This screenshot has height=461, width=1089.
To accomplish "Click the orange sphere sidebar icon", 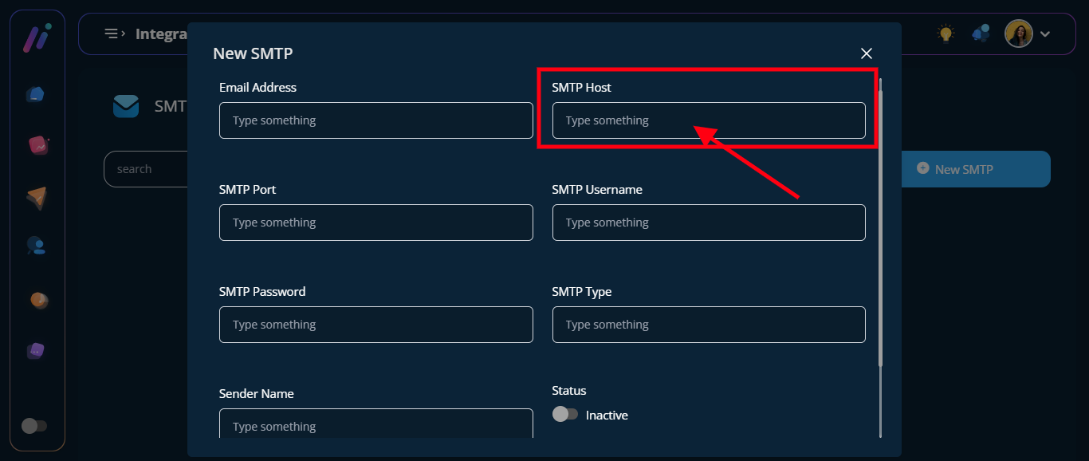I will tap(38, 300).
